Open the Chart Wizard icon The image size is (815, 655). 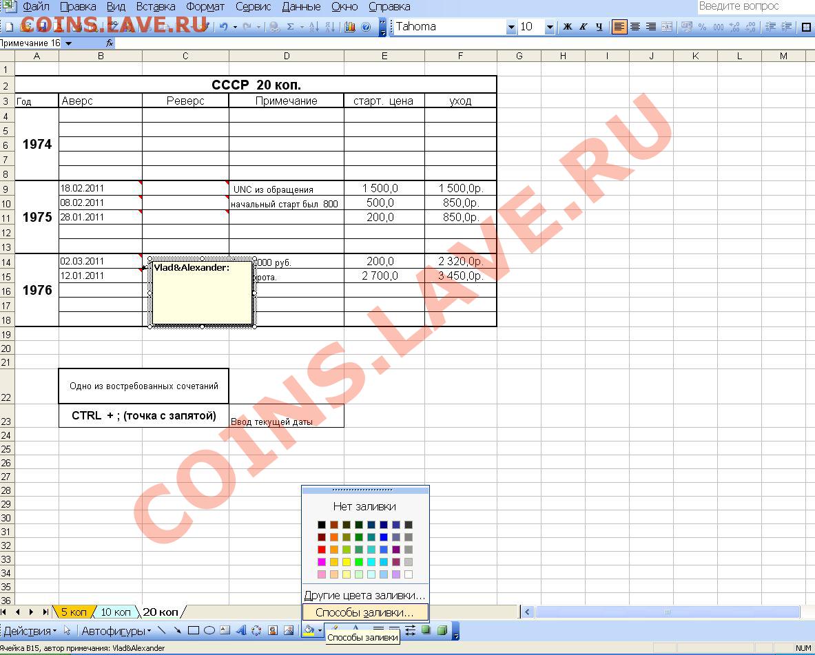(350, 27)
